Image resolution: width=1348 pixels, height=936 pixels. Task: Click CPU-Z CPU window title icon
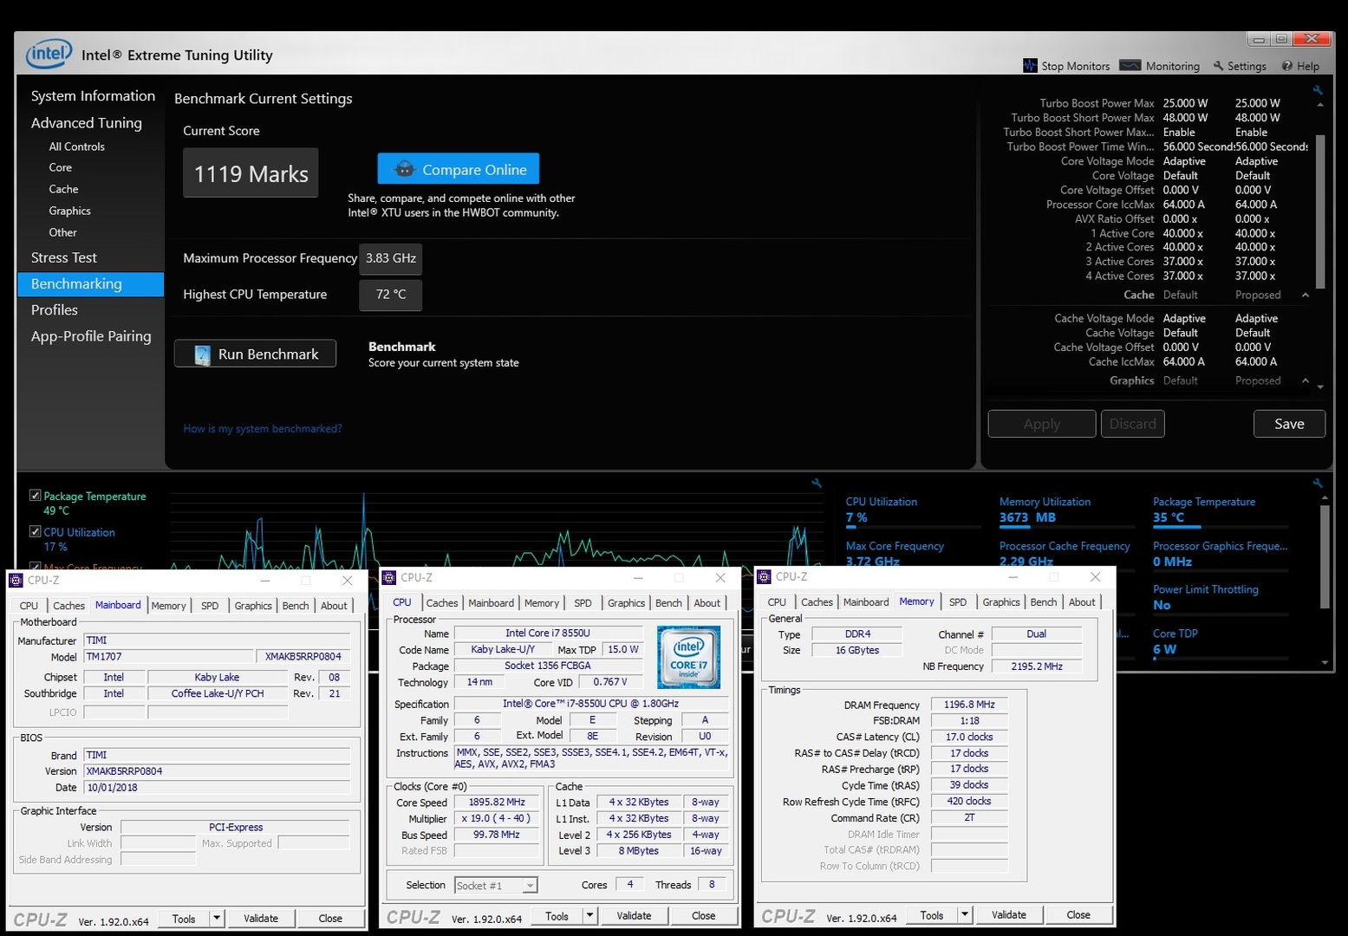tap(389, 577)
